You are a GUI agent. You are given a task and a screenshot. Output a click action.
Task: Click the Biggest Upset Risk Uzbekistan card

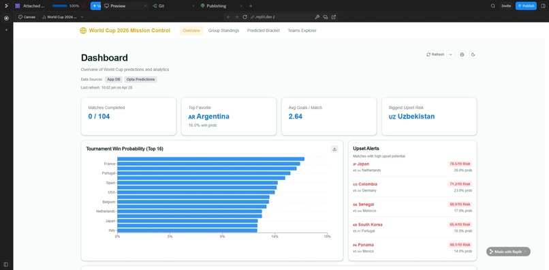pyautogui.click(x=429, y=117)
